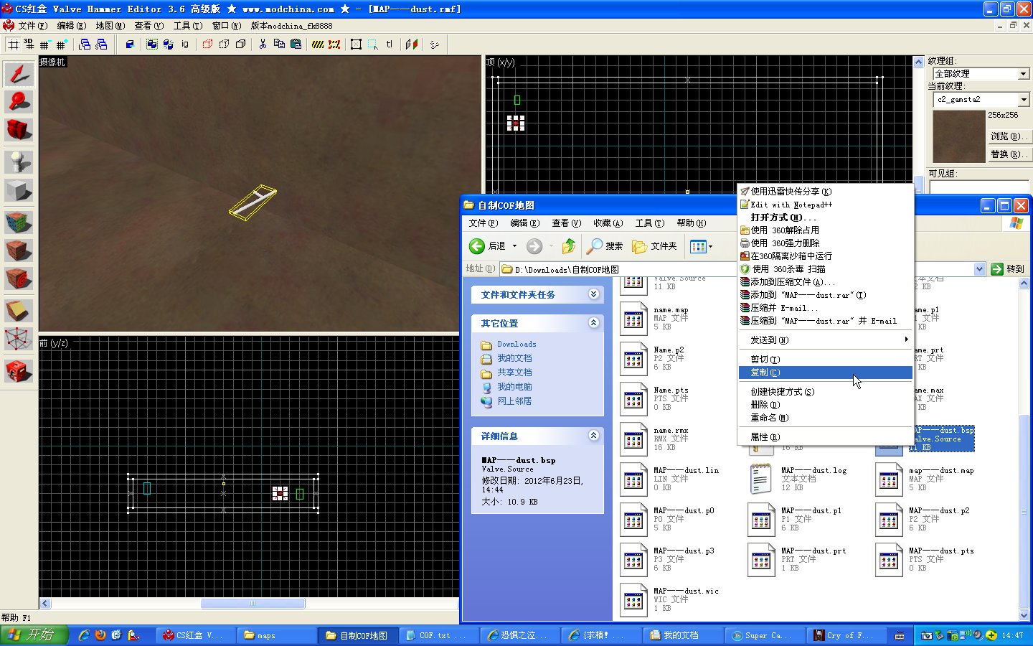Click the Start 开始 button
1033x646 pixels.
coord(34,635)
